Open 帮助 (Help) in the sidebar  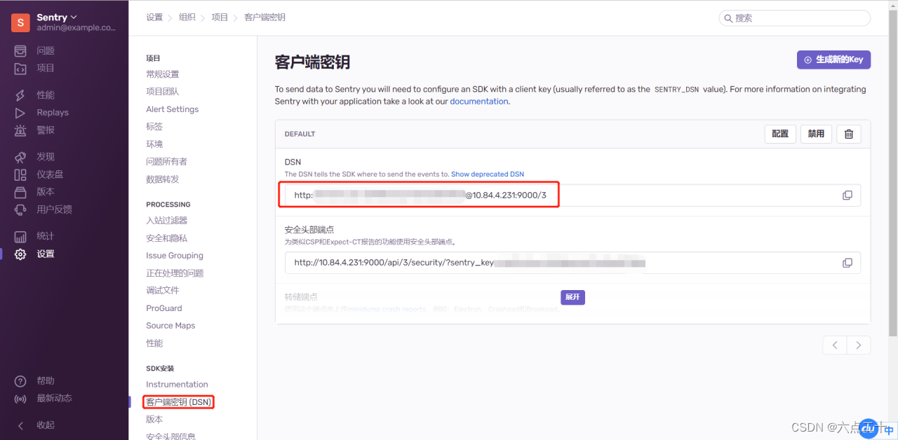(45, 380)
